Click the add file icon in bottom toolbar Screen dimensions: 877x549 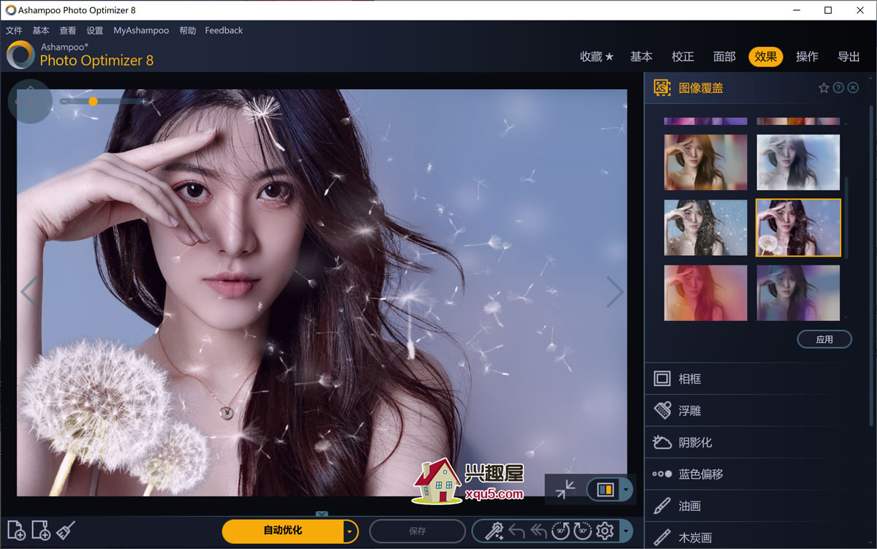16,530
